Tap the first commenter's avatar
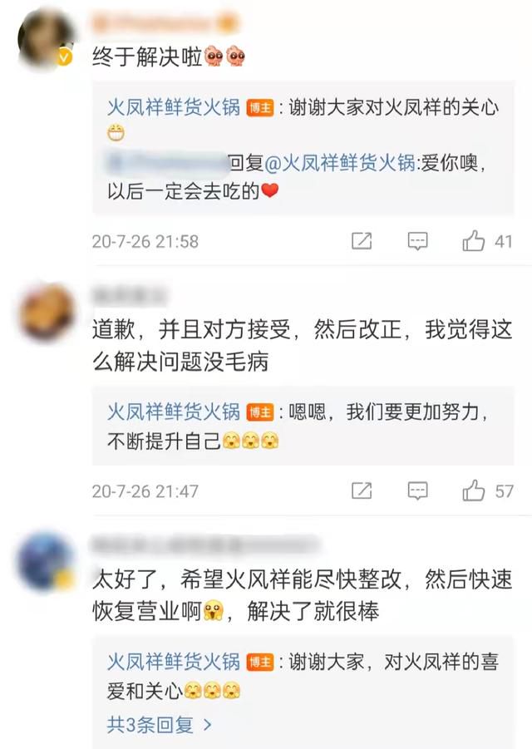The height and width of the screenshot is (749, 532). point(46,38)
